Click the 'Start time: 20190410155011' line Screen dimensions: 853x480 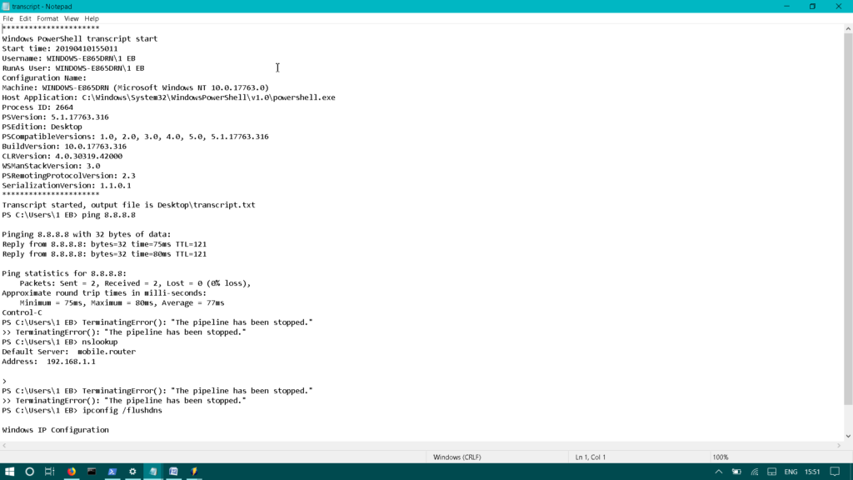point(59,48)
